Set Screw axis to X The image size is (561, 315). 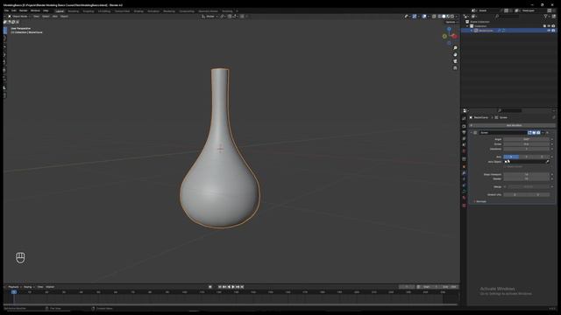pyautogui.click(x=511, y=157)
